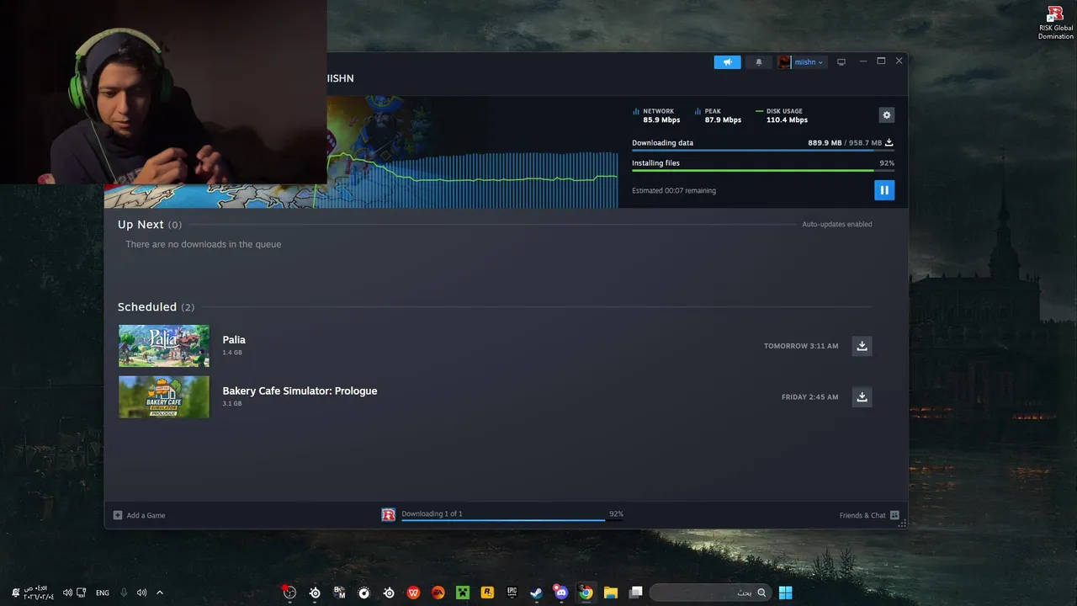Open Rockstar Games Launcher in the taskbar
Screen dimensions: 1077x606
[486, 593]
